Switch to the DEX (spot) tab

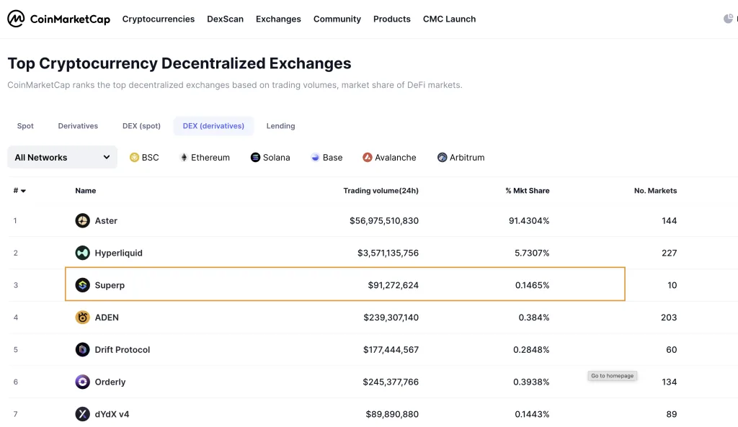141,126
